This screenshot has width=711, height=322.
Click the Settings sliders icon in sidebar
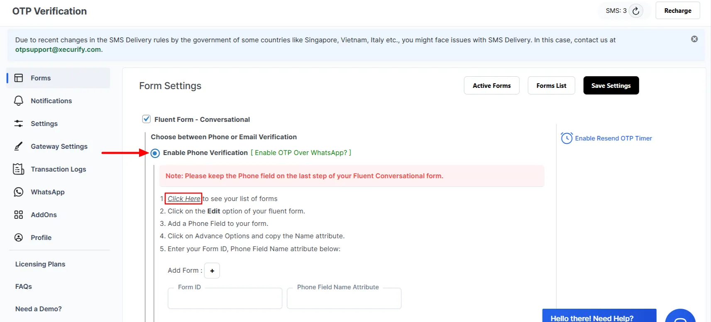(19, 123)
